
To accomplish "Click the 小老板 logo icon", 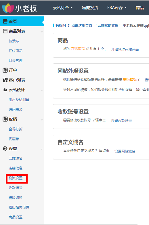I will 8,8.
